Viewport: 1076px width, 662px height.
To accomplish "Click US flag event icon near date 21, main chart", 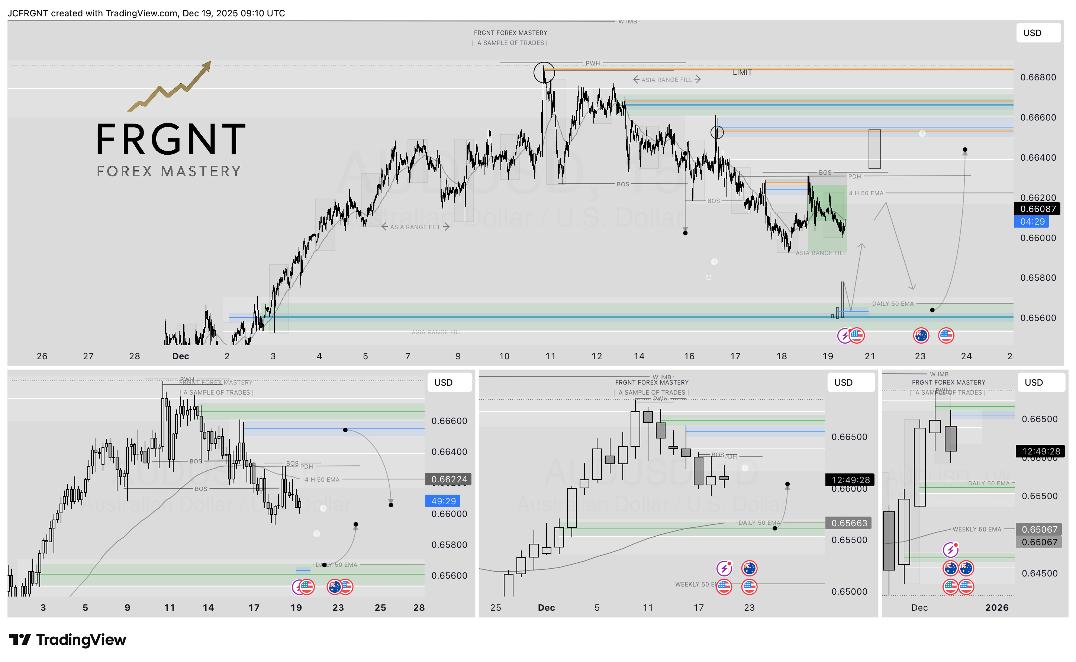I will tap(857, 336).
